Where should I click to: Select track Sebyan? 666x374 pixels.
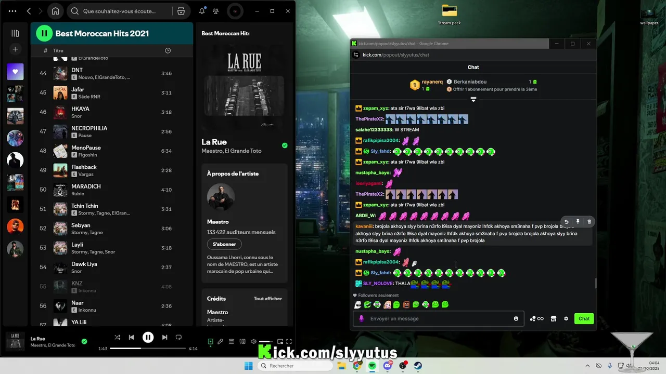pyautogui.click(x=111, y=229)
